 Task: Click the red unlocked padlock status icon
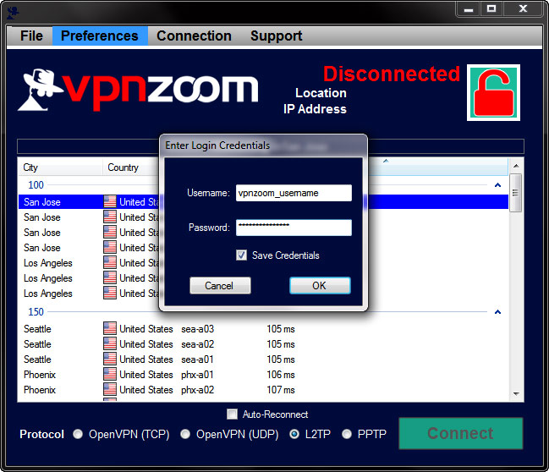493,93
